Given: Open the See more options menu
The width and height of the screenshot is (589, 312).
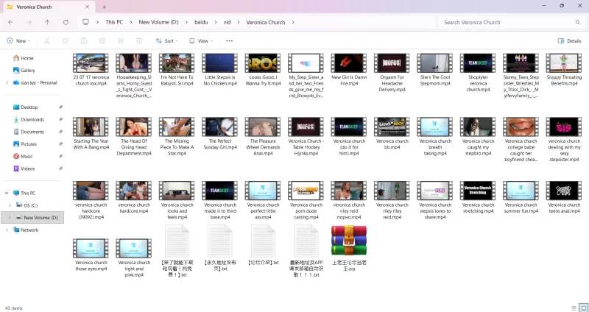Looking at the screenshot, I should coord(230,41).
